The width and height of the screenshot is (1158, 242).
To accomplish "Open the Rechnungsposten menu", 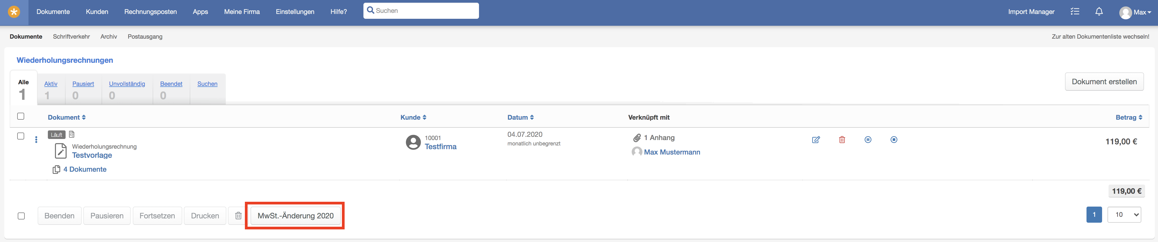I will pyautogui.click(x=151, y=12).
